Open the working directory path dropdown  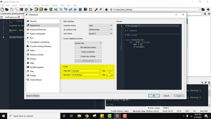click(x=199, y=10)
